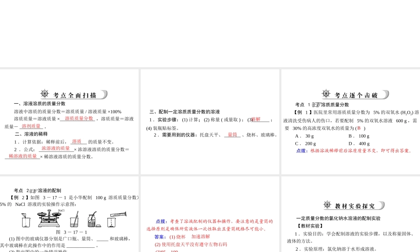Open the slide about 配制一定溶质质量分数的溶液
This screenshot has height=252, width=420.
pos(210,122)
